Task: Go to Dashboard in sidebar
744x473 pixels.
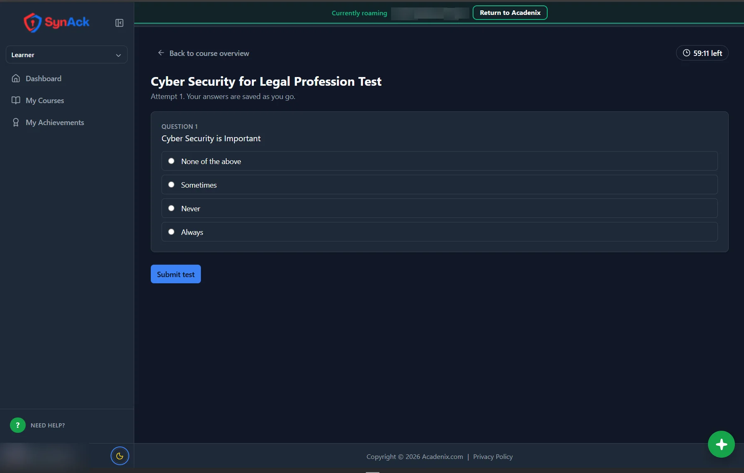Action: tap(43, 78)
